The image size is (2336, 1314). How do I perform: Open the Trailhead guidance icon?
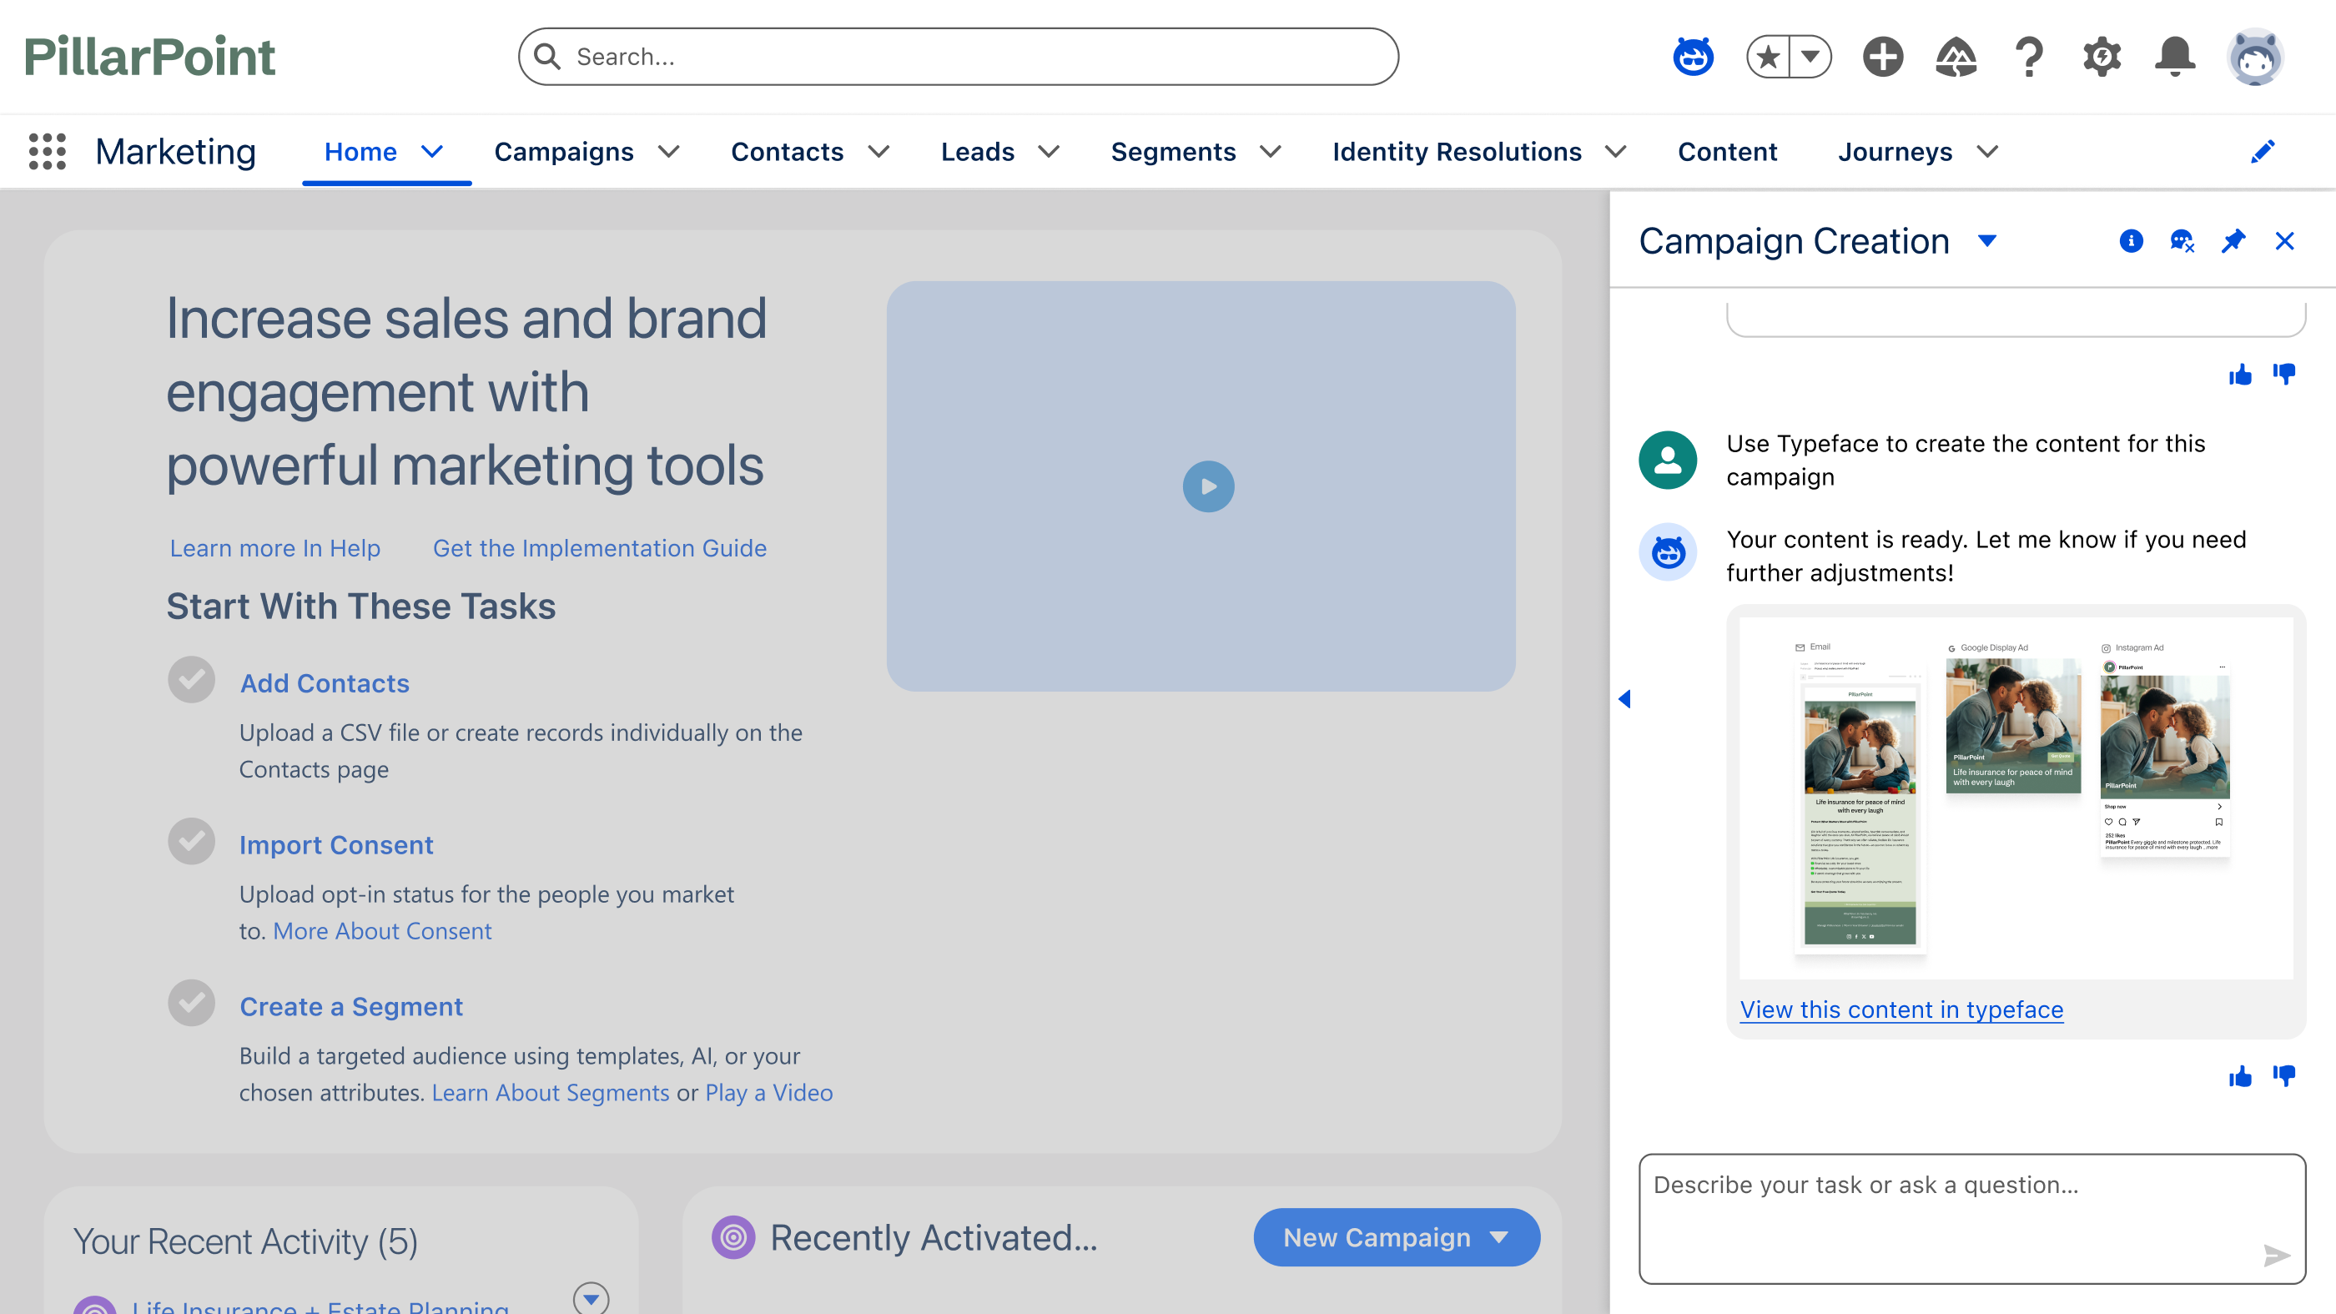1956,57
